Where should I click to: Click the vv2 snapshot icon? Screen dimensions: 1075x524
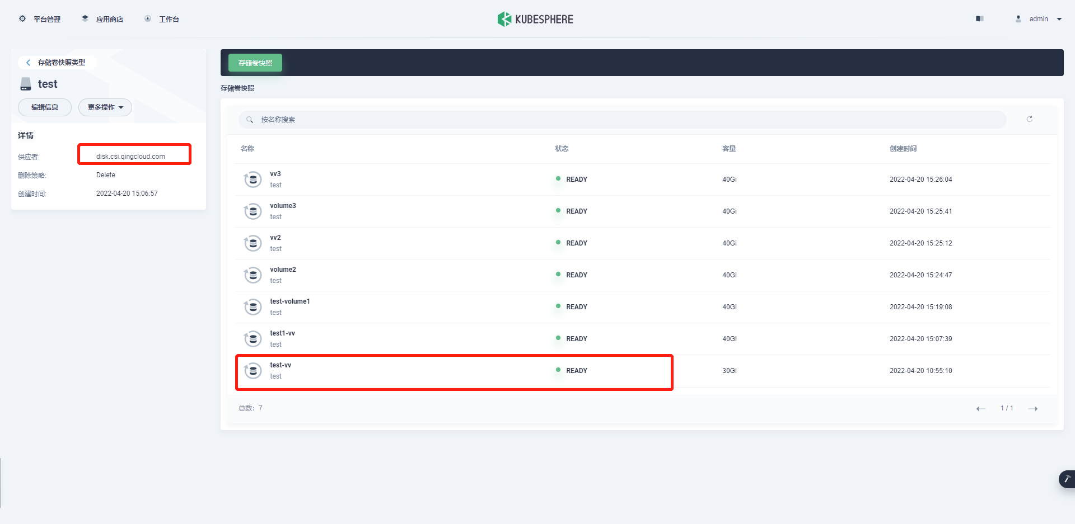[253, 243]
